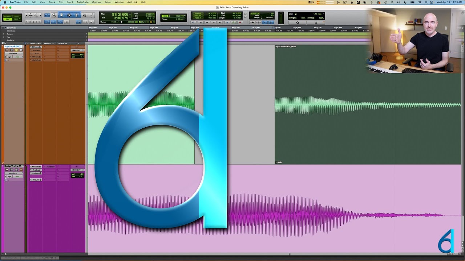Toggle Grid edit mode

tap(17, 19)
